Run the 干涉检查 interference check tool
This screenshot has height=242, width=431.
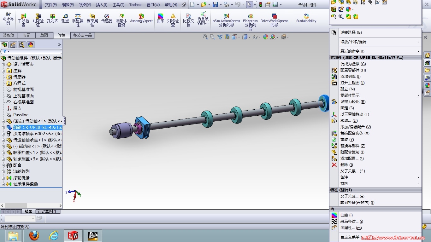[x=23, y=20]
